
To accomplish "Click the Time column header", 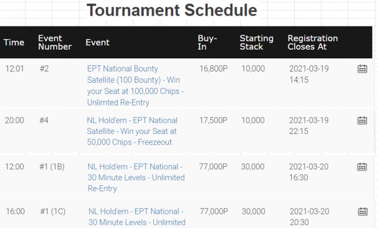I will 14,43.
